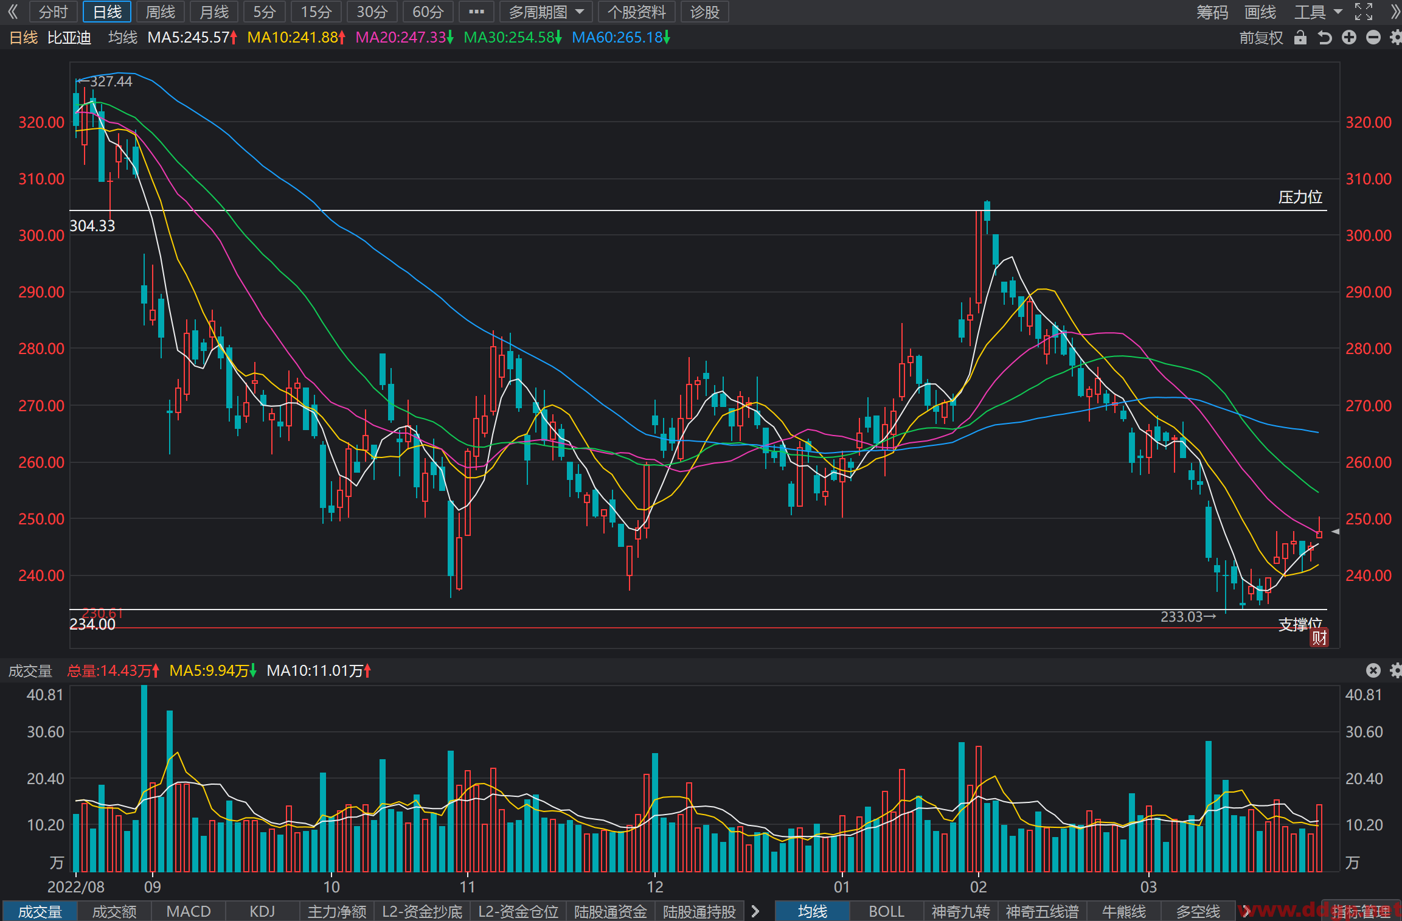Select the 压力位 resistance line label
Screen dimensions: 1402x921
point(1300,197)
